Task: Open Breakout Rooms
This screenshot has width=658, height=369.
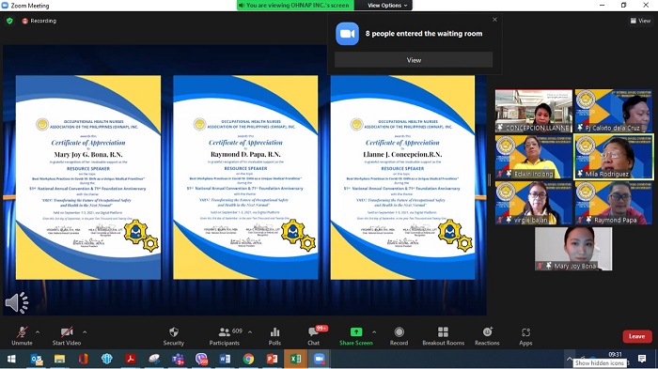Action: click(x=443, y=336)
